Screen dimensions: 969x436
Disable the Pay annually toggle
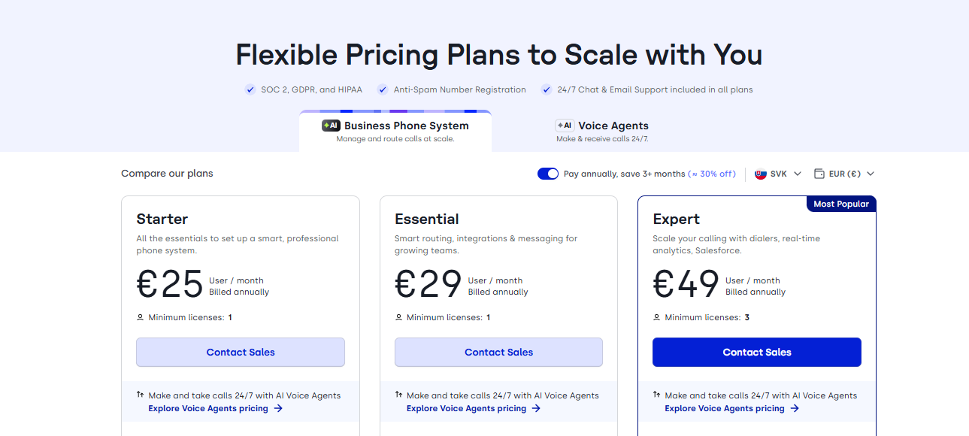(x=547, y=174)
